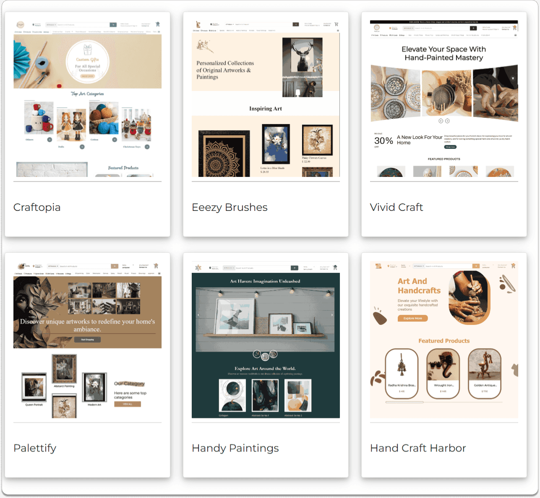Click the cart icon in Craftopia preview
540x498 pixels.
coord(158,24)
